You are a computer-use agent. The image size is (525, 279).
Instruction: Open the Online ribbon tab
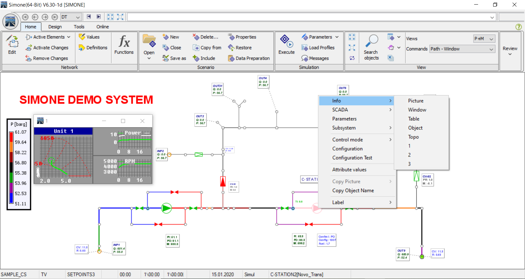[102, 27]
